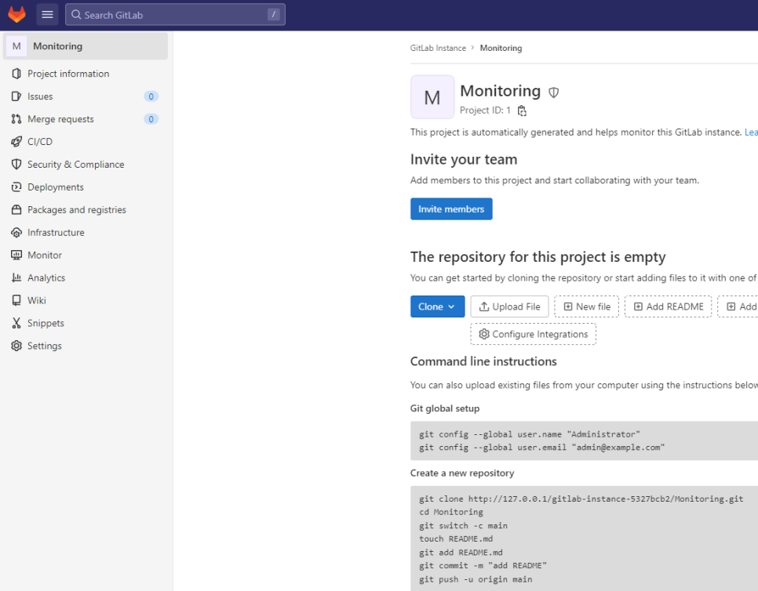
Task: Go to GitLab Instance breadcrumb
Action: pyautogui.click(x=438, y=49)
